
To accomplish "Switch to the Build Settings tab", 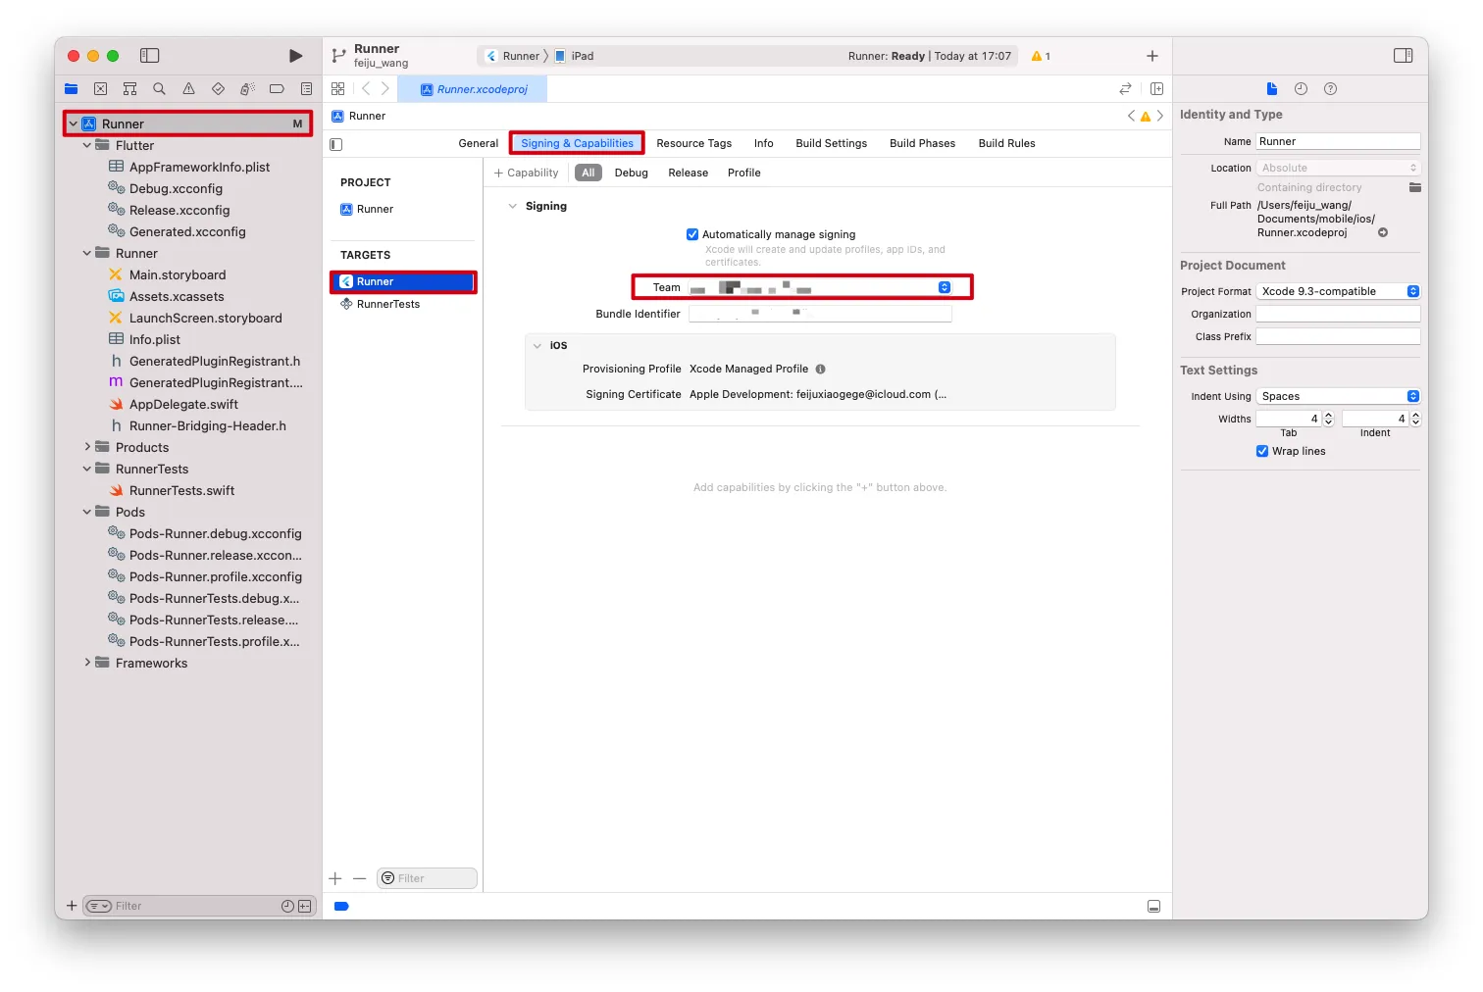I will click(x=832, y=143).
